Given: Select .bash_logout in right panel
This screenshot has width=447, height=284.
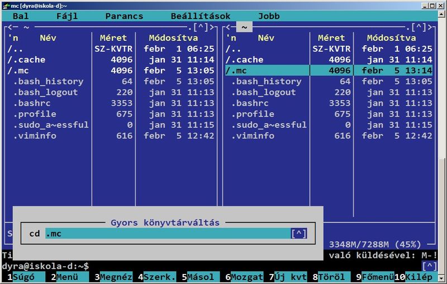Looking at the screenshot, I should (x=329, y=92).
